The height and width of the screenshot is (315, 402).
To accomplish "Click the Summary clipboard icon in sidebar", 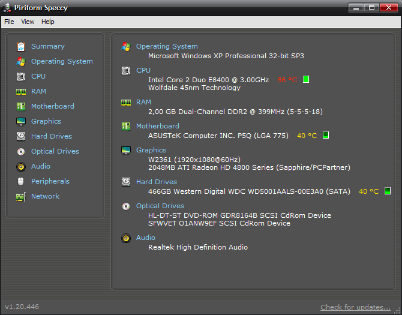I will pos(21,47).
